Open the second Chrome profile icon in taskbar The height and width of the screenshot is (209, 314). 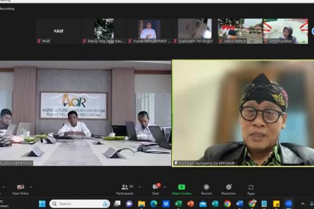click(252, 203)
